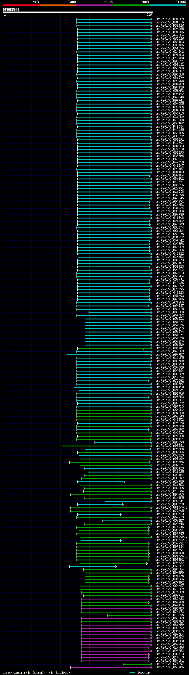This screenshot has width=189, height=675.
Task: Select hit UniRef100_Q5TK93
Action: coord(170,296)
